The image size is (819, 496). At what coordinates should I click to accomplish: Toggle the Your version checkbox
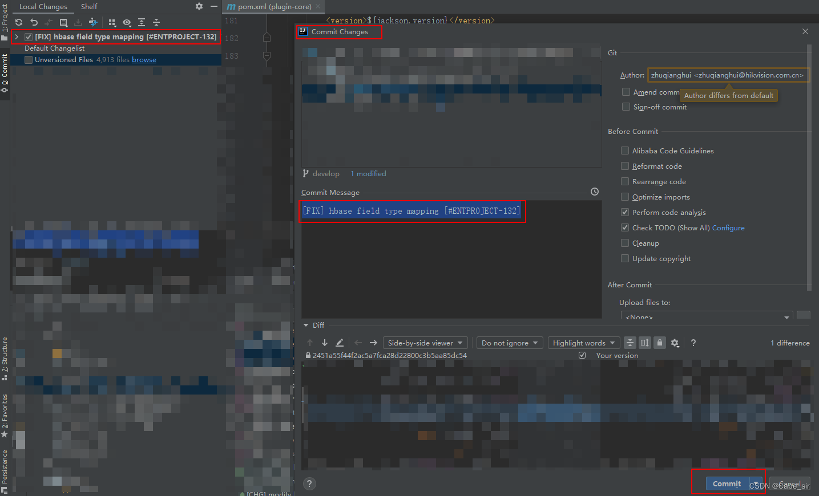pos(582,355)
